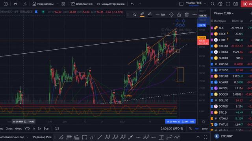252x141 pixels.
Task: Take a chart snapshot with camera
Action: (235, 4)
